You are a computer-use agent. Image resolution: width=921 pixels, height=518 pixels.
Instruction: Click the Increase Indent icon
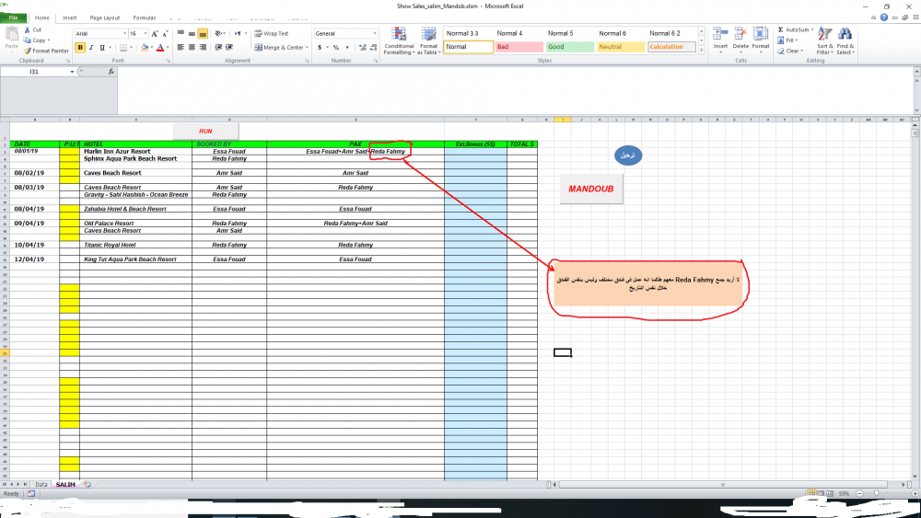(229, 48)
